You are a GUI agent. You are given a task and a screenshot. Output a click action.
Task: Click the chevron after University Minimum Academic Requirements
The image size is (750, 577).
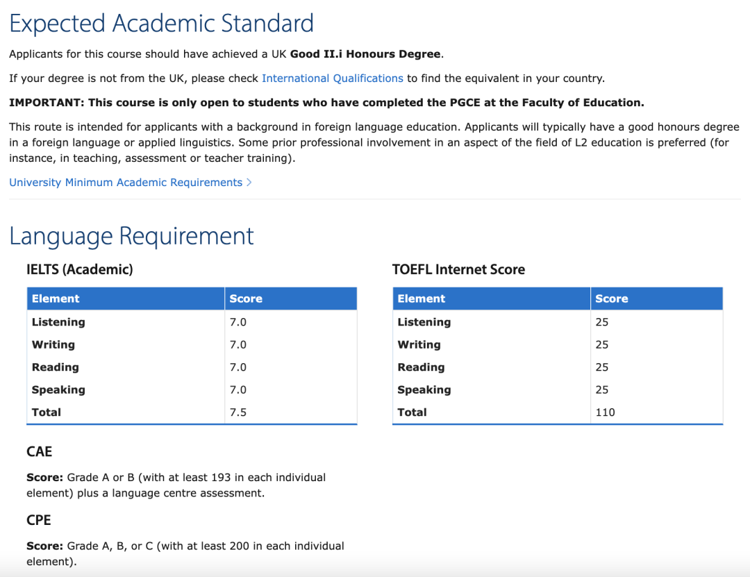pos(249,183)
